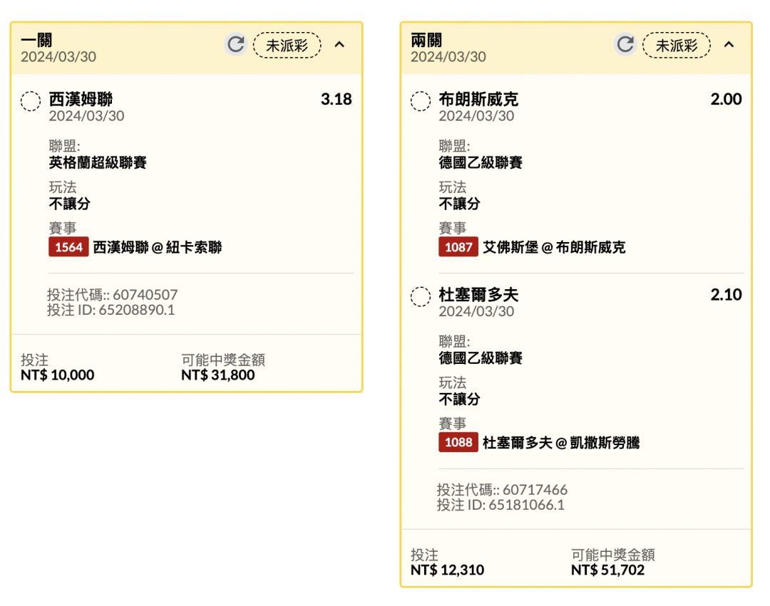Viewport: 770px width, 606px height.
Task: Click odds value 2.10
Action: [726, 295]
